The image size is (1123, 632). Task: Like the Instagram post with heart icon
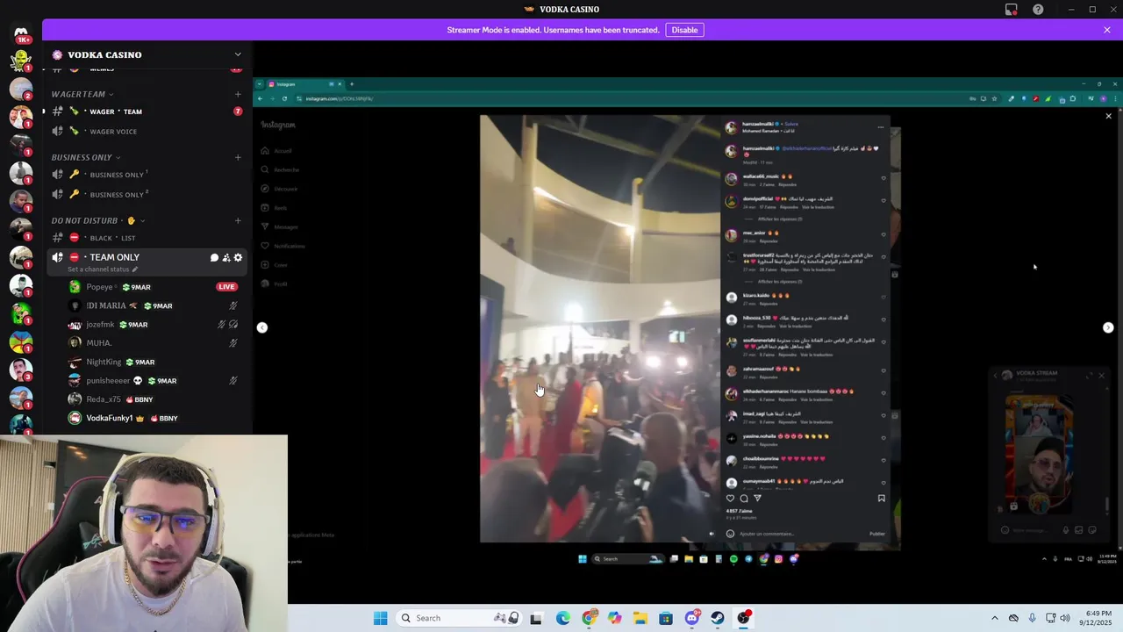(730, 499)
